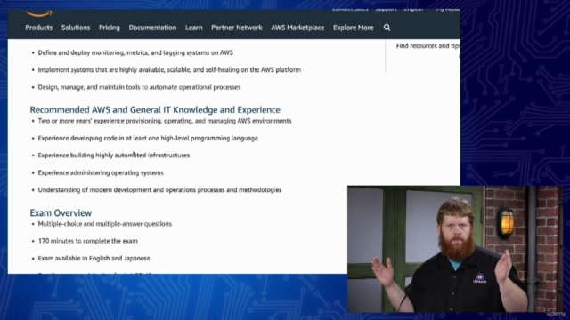Open the Partner Network menu
Screen dimensions: 570x320
237,28
